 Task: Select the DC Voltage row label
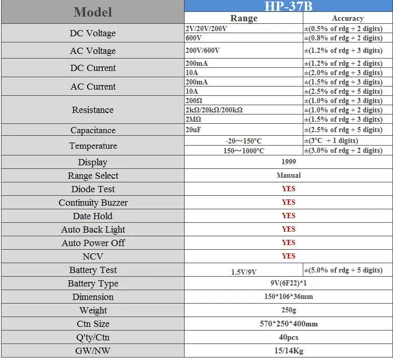93,33
